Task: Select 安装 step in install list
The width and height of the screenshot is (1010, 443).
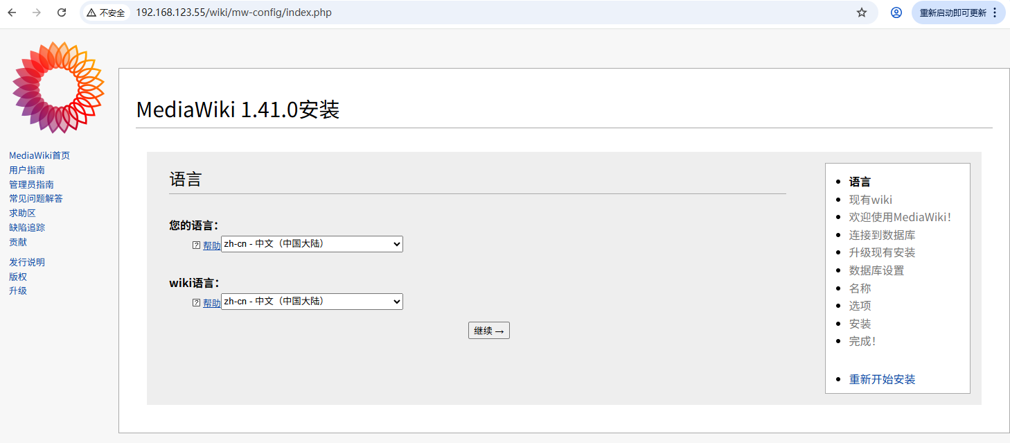Action: click(860, 324)
